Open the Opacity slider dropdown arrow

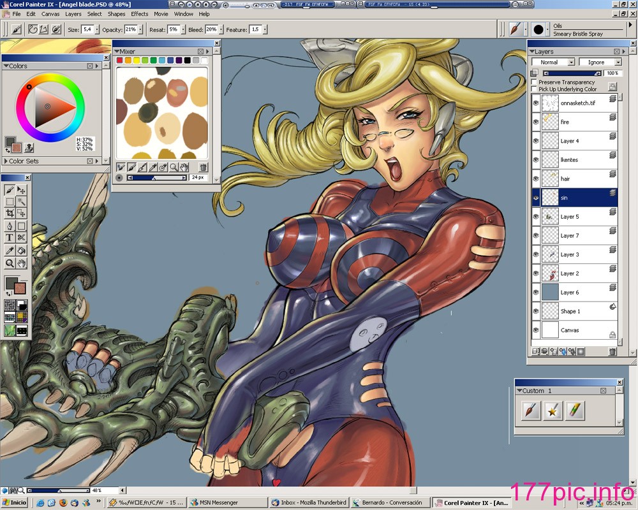tap(140, 30)
